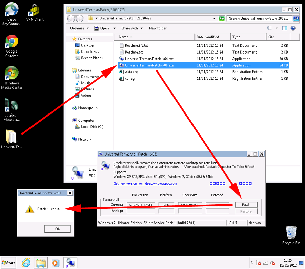The image size is (305, 269).
Task: Open the Organize menu
Action: [79, 28]
